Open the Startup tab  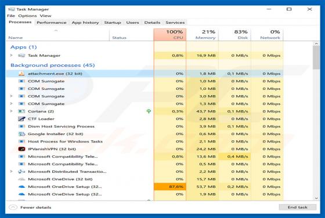(113, 23)
